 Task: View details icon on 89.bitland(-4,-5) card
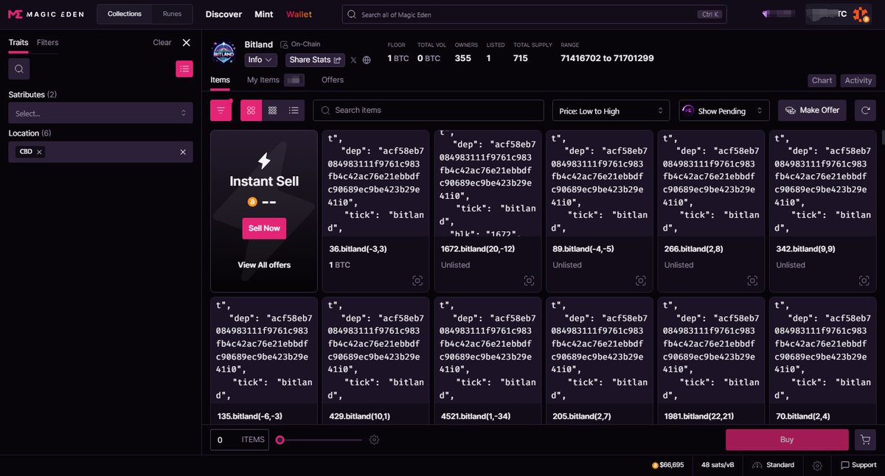click(640, 281)
